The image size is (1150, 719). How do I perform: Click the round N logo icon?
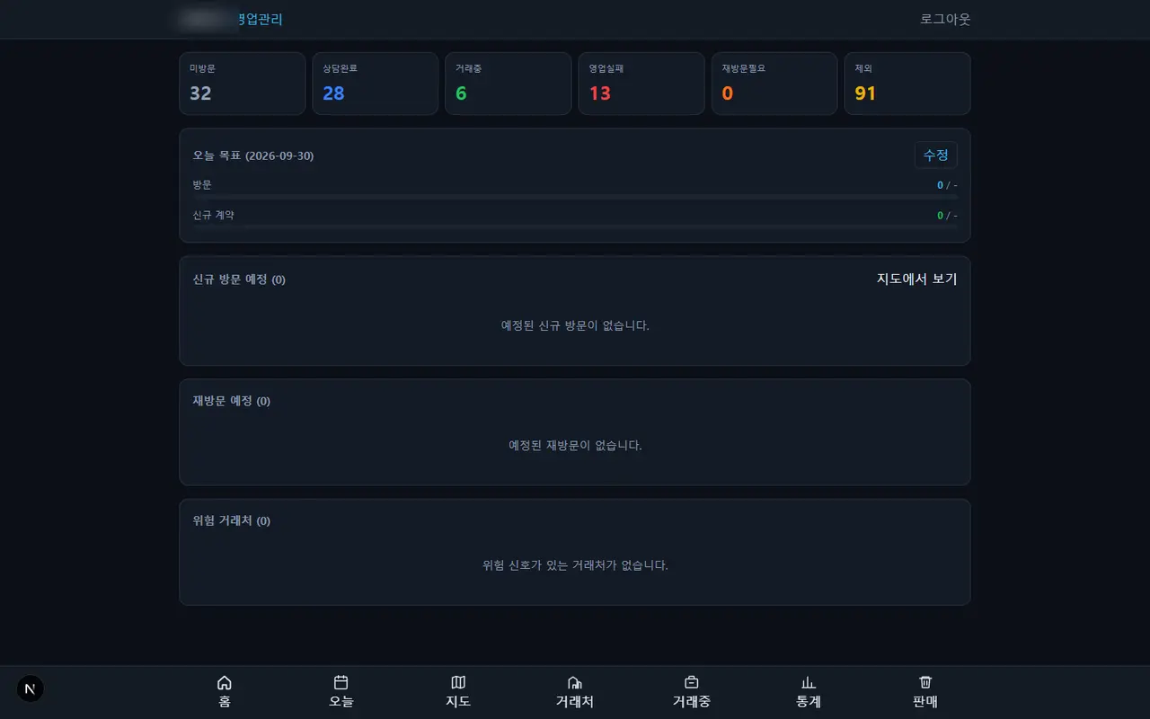(x=31, y=688)
